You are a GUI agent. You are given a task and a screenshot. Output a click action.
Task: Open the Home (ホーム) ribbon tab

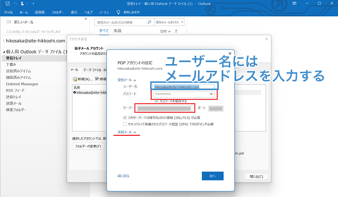pyautogui.click(x=24, y=12)
